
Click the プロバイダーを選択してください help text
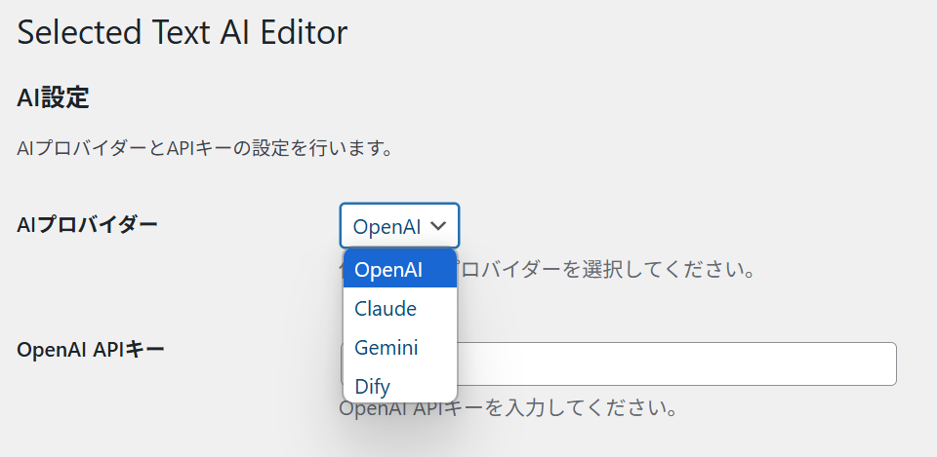pos(603,270)
